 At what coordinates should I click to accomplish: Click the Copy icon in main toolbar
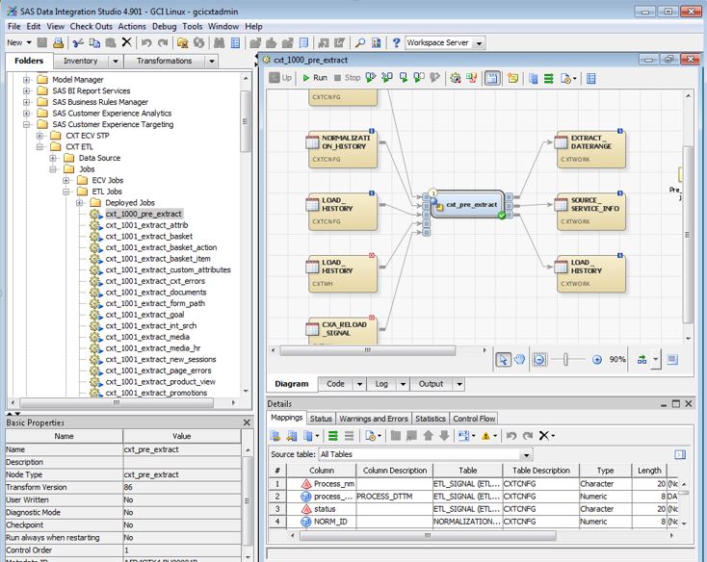[94, 42]
